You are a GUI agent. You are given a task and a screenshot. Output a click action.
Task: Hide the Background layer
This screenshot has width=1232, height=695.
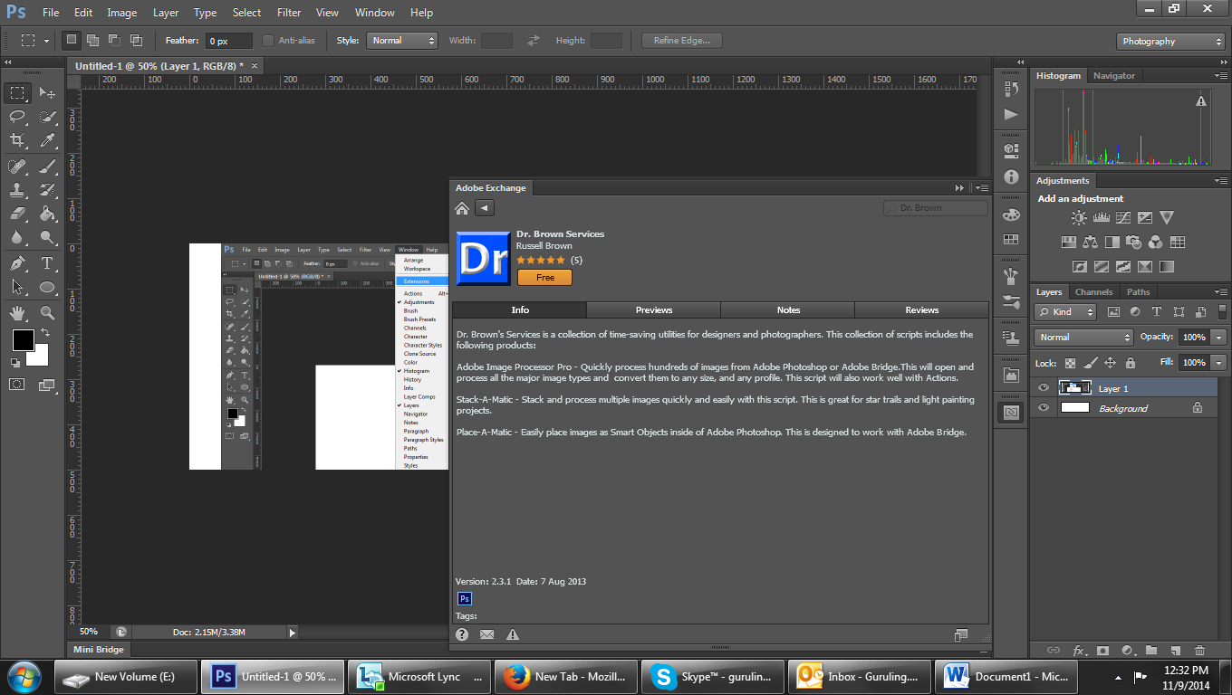pyautogui.click(x=1044, y=407)
